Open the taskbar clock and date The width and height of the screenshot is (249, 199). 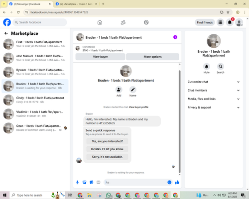point(233,195)
